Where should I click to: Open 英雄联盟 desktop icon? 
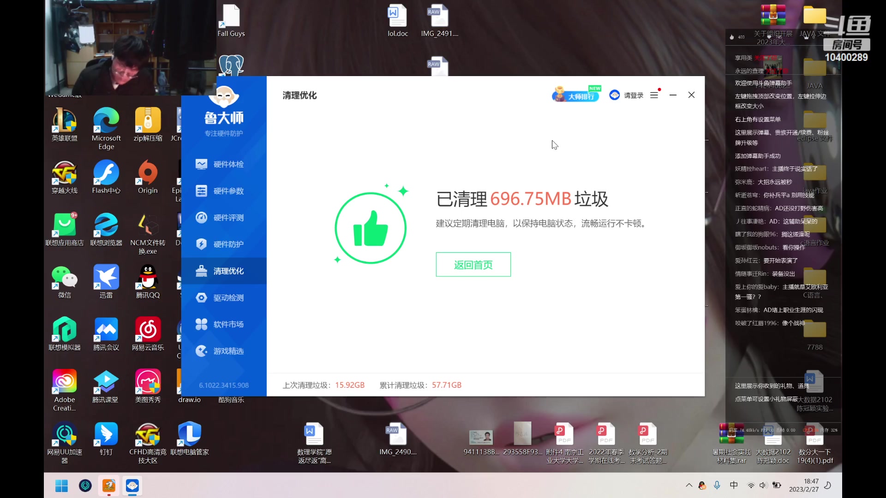point(65,125)
